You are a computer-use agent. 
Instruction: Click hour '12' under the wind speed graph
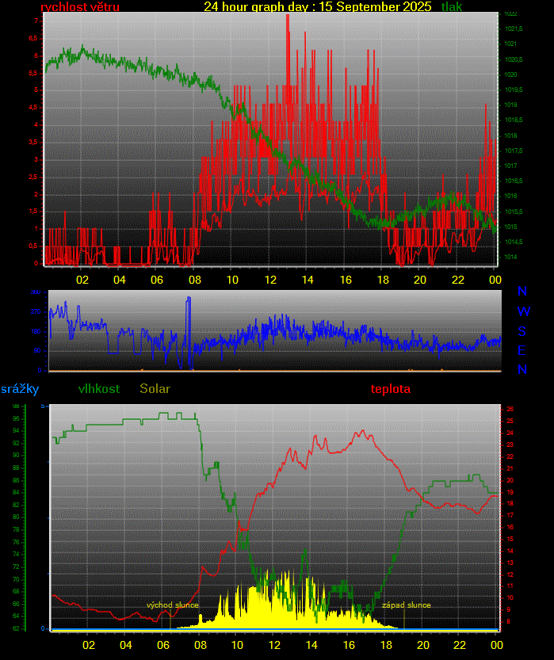tap(269, 280)
